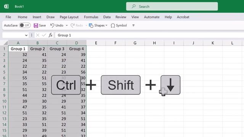
Task: Open the Review tab
Action: (121, 17)
